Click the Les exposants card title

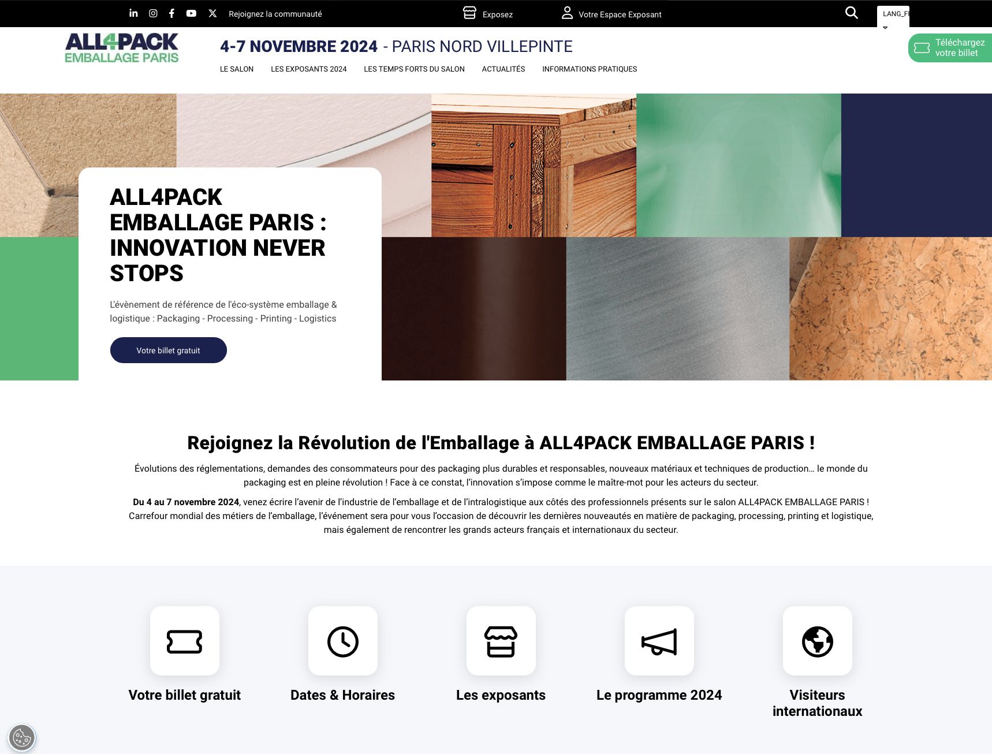pos(501,695)
